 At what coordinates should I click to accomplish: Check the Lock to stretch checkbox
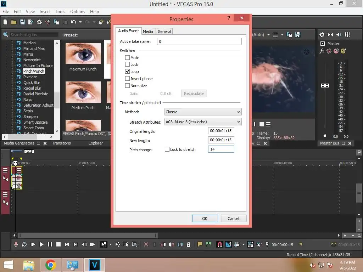[x=167, y=149]
